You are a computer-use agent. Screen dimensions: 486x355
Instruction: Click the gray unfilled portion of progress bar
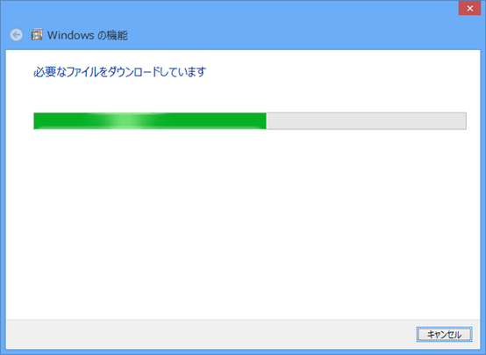[366, 120]
